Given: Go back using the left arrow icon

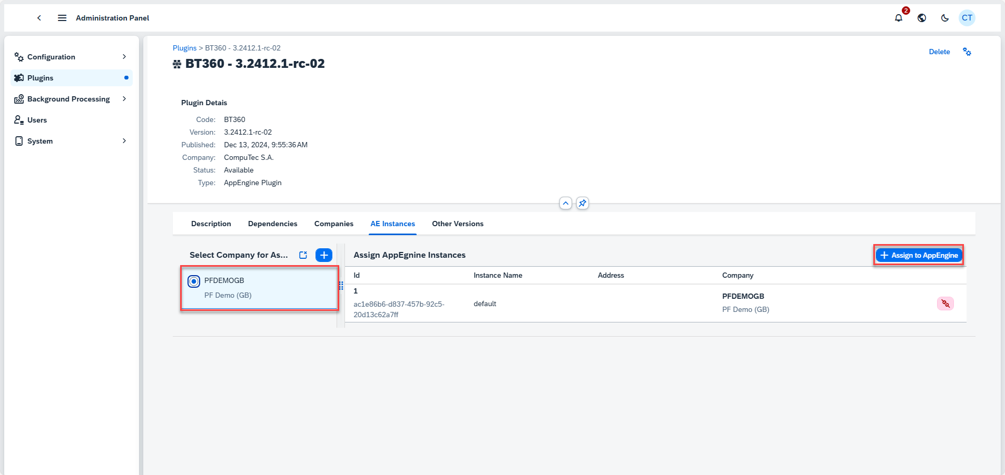Looking at the screenshot, I should [39, 18].
